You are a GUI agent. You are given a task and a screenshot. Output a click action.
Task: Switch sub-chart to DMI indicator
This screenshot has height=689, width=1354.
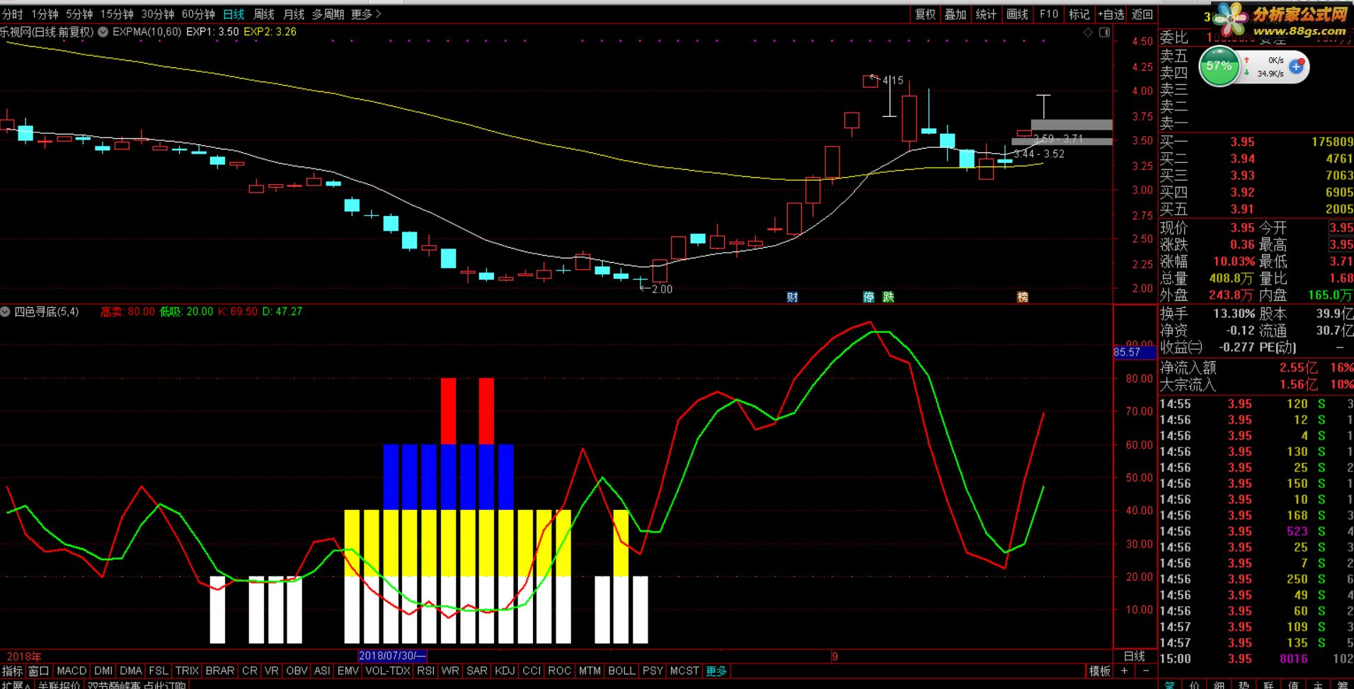point(103,671)
